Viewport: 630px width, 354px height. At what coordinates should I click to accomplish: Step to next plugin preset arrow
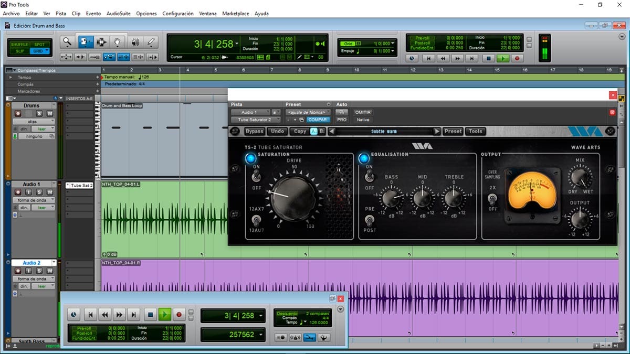pyautogui.click(x=437, y=131)
